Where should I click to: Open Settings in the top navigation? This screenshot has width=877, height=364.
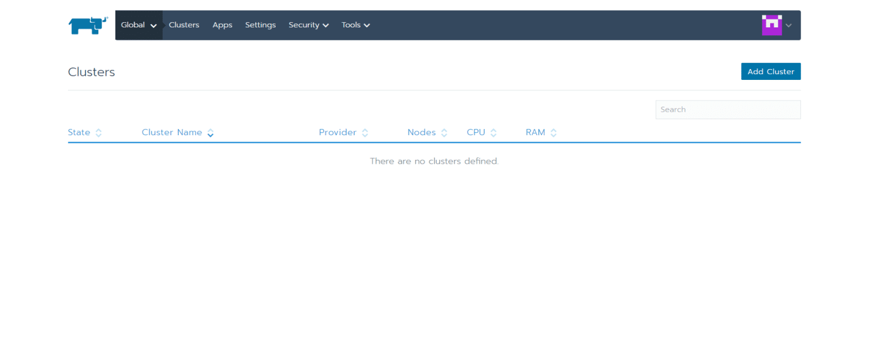(260, 25)
